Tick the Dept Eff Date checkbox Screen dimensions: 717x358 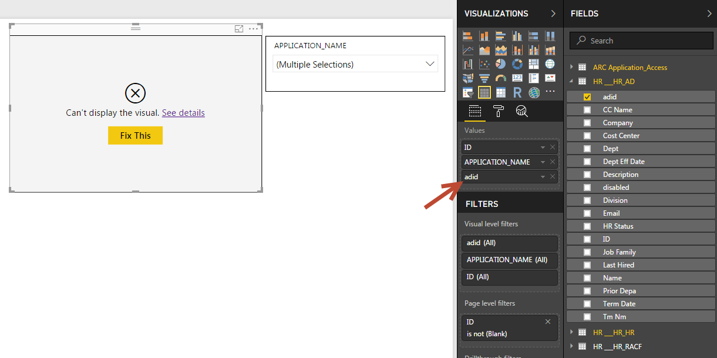point(587,162)
